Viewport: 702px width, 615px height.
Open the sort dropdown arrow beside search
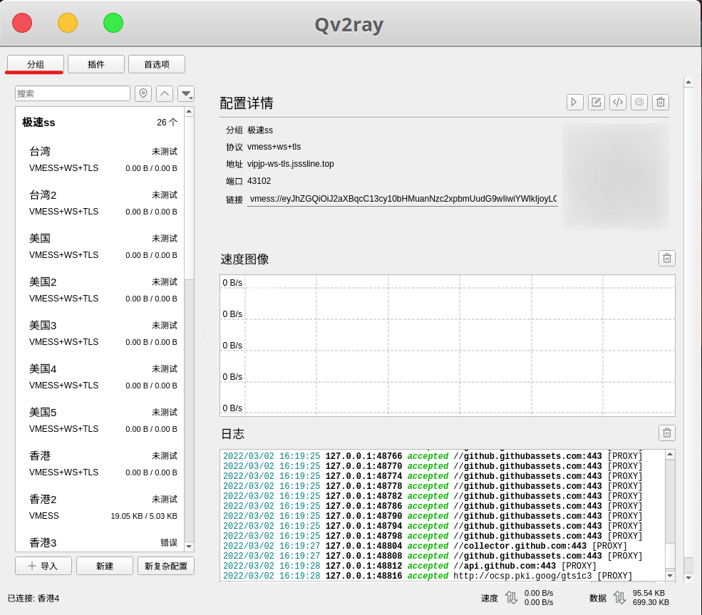(x=186, y=93)
